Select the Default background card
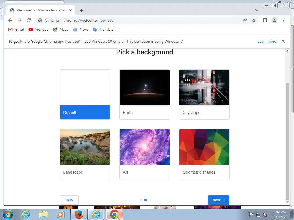This screenshot has width=294, height=220. (x=85, y=95)
